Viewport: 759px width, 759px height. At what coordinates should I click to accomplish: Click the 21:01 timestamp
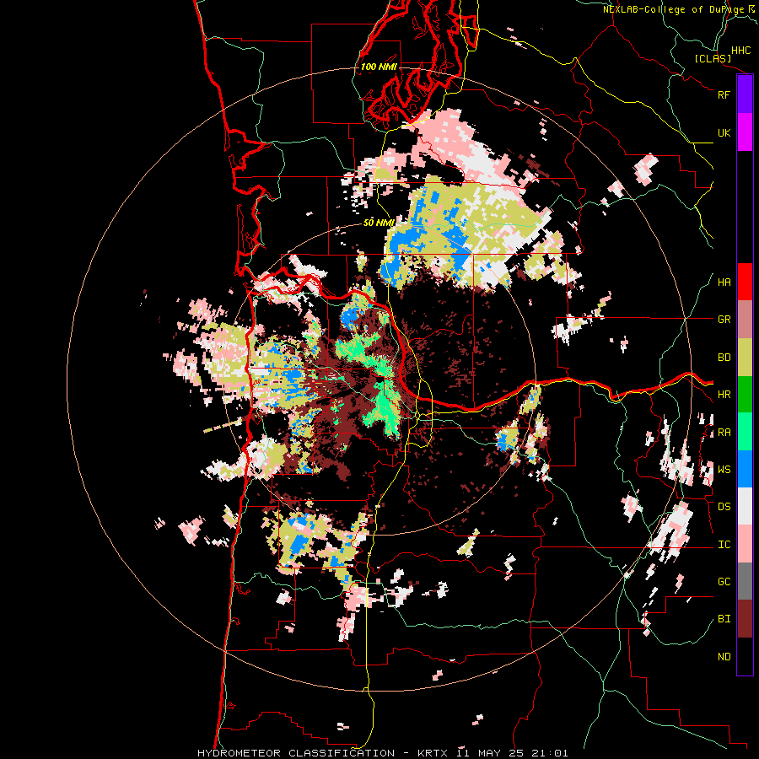(x=549, y=753)
